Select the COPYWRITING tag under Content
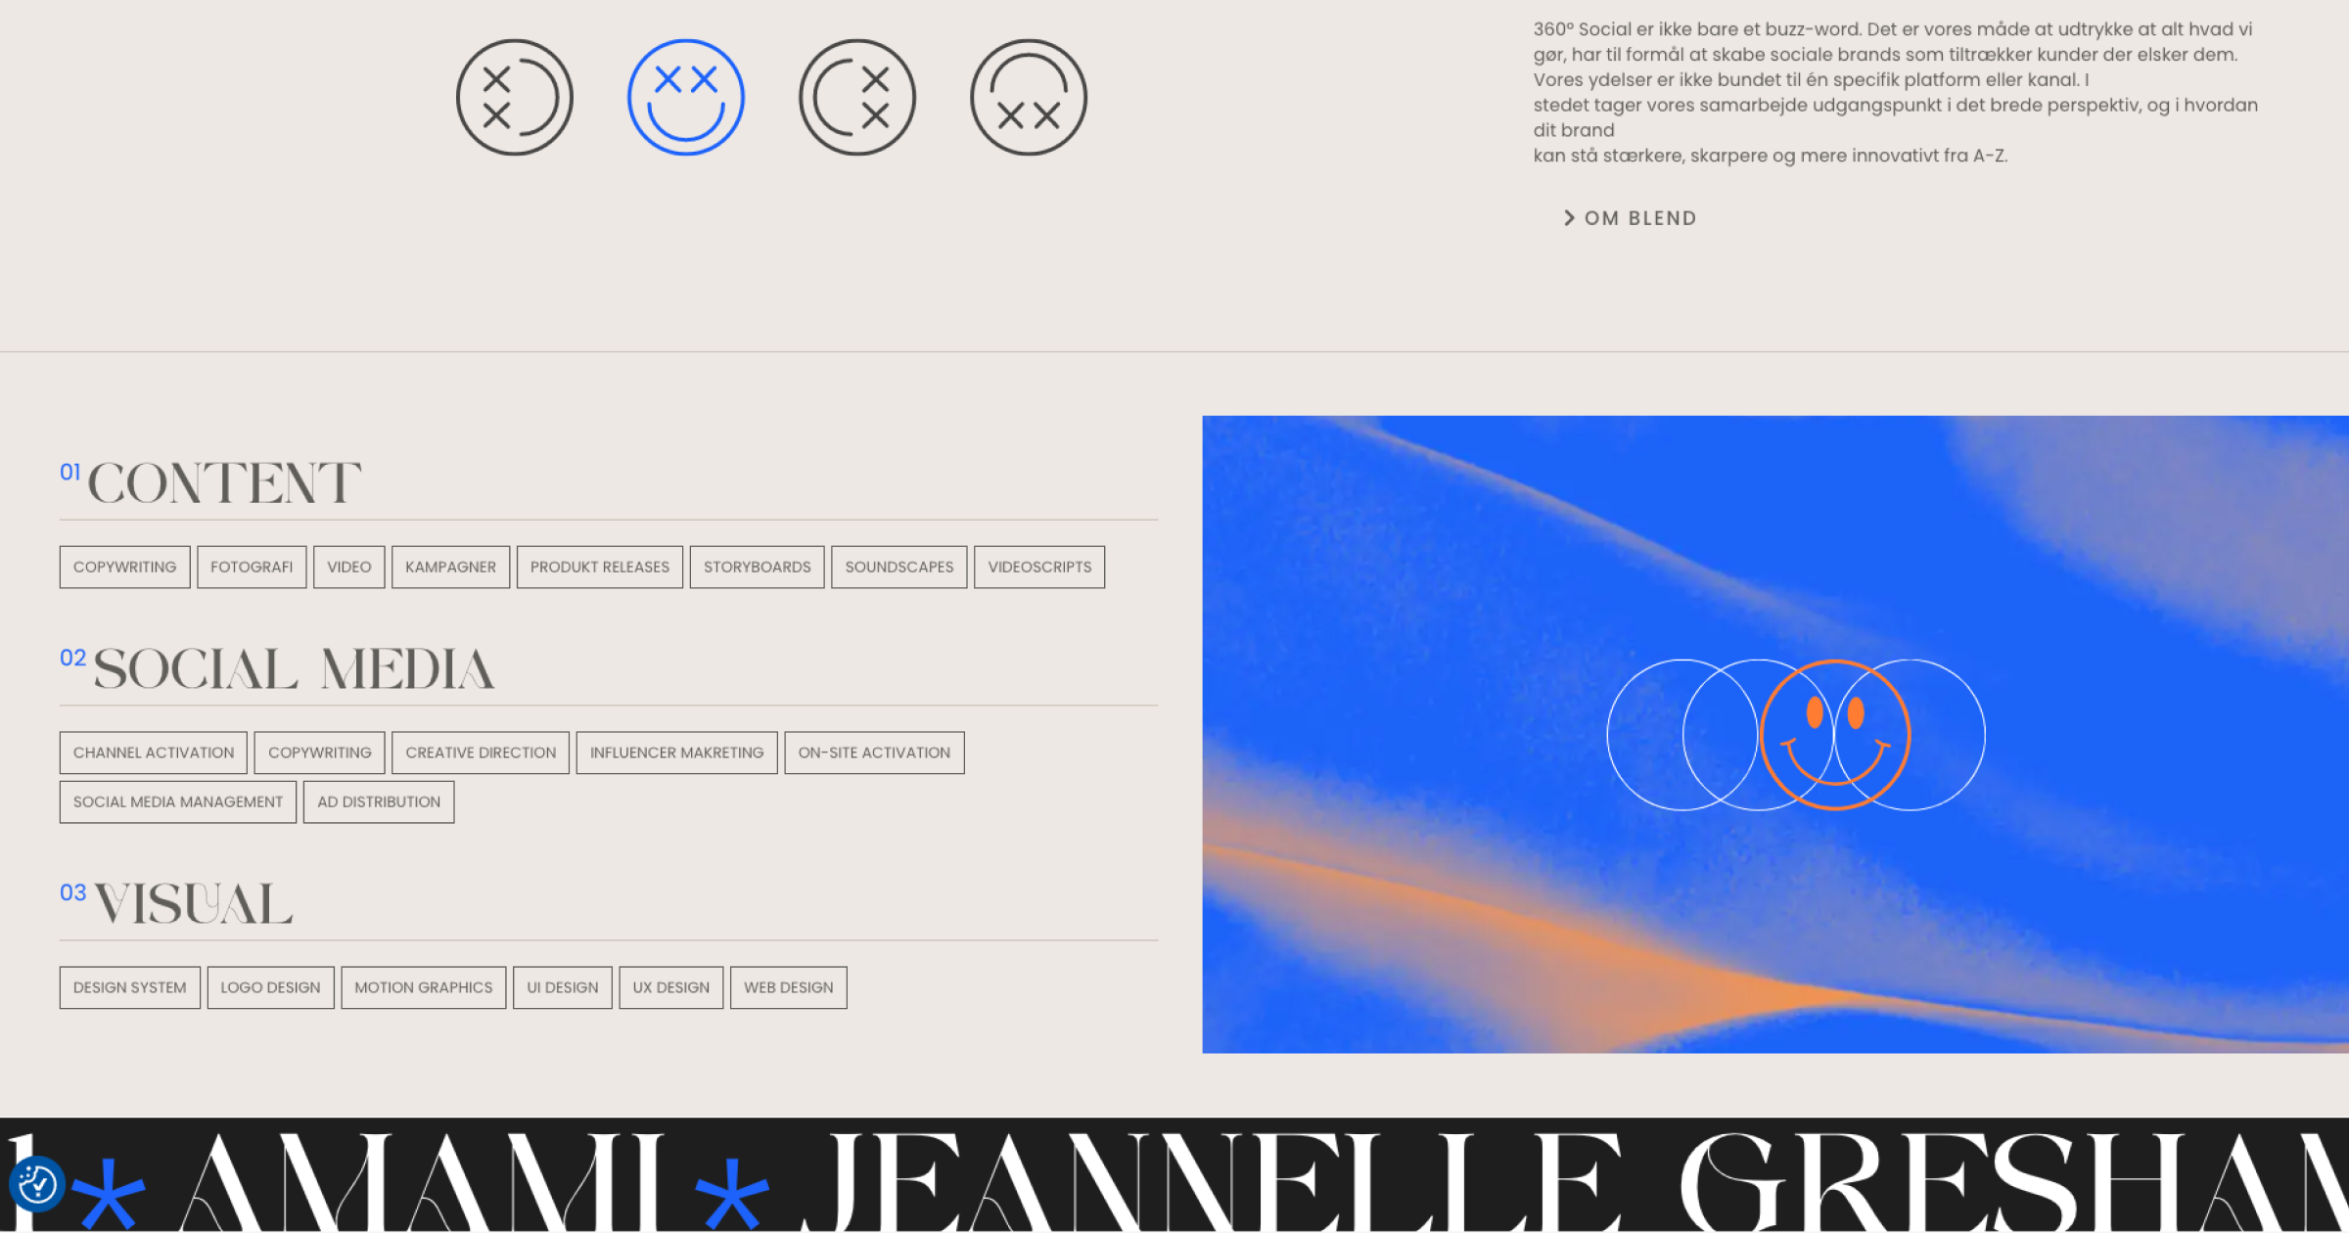This screenshot has width=2349, height=1233. 122,566
